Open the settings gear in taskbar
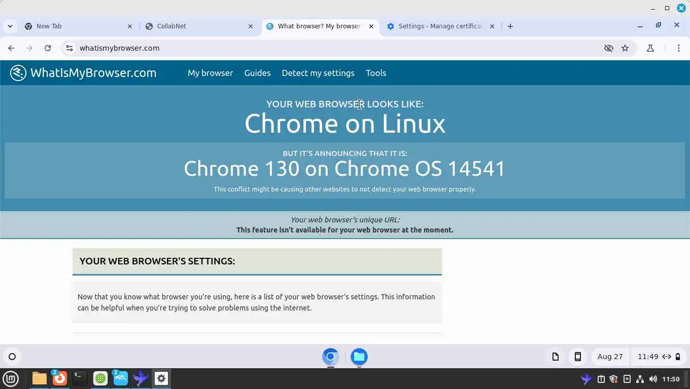 pos(161,378)
